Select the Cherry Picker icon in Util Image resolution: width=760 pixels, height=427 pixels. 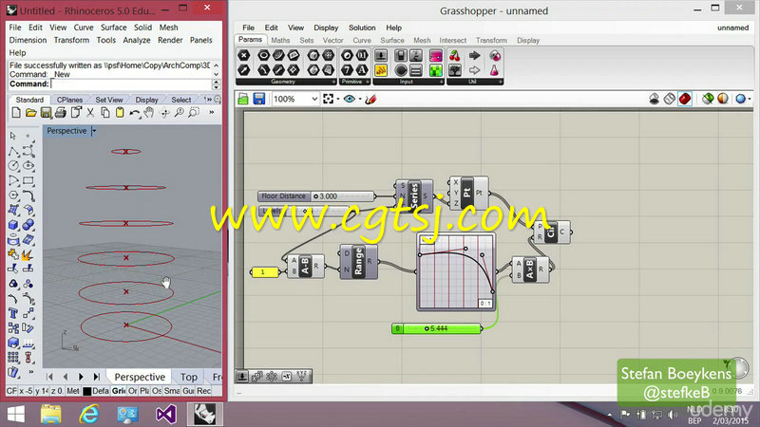point(455,55)
